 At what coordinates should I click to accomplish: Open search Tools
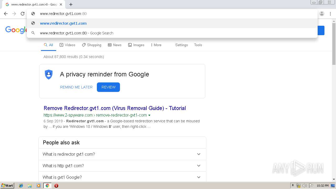198,45
